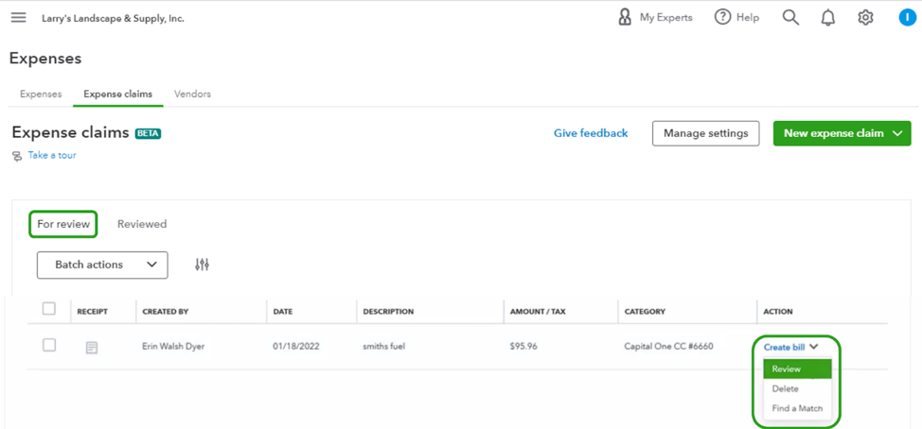Click the CATEGORY column header

pyautogui.click(x=645, y=312)
